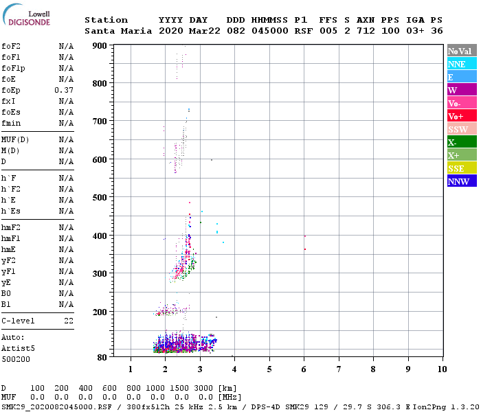Select the W purple legend swatch
Image resolution: width=481 pixels, height=412 pixels.
(462, 90)
